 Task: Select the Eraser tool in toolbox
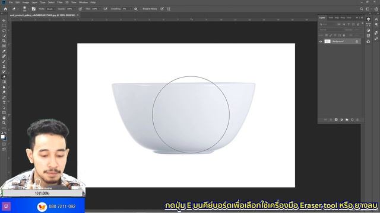[x=4, y=77]
